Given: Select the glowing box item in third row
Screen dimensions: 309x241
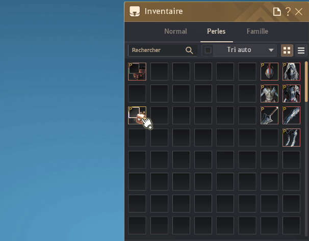Looking at the screenshot, I should 137,115.
